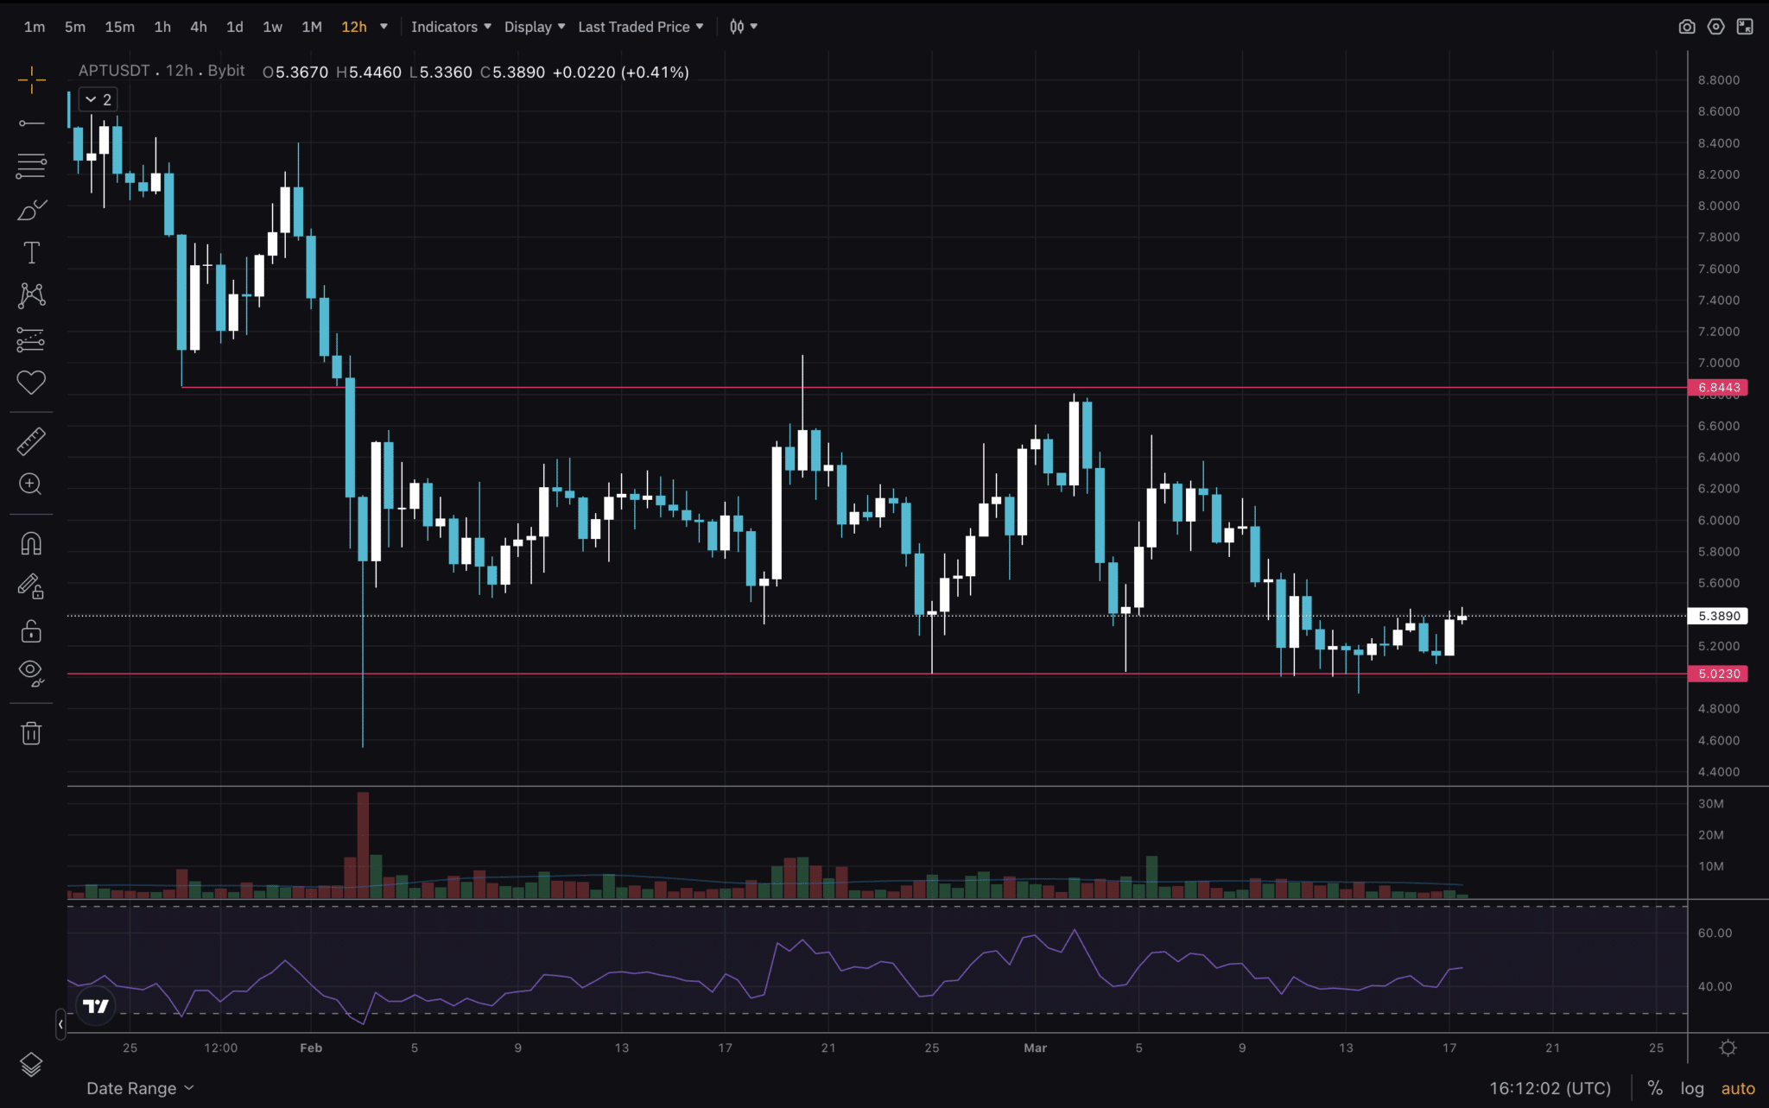
Task: Choose the Text annotation tool
Action: tap(31, 253)
